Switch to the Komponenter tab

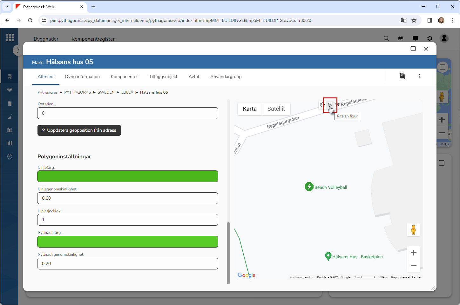(x=124, y=77)
